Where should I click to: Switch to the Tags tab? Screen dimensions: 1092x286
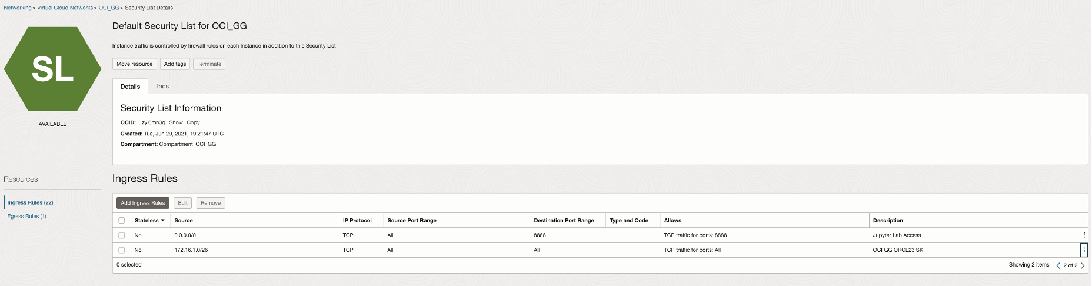coord(162,87)
